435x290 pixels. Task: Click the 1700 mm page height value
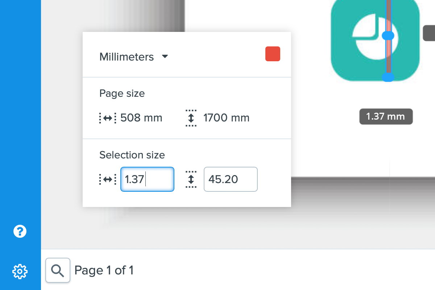point(226,118)
